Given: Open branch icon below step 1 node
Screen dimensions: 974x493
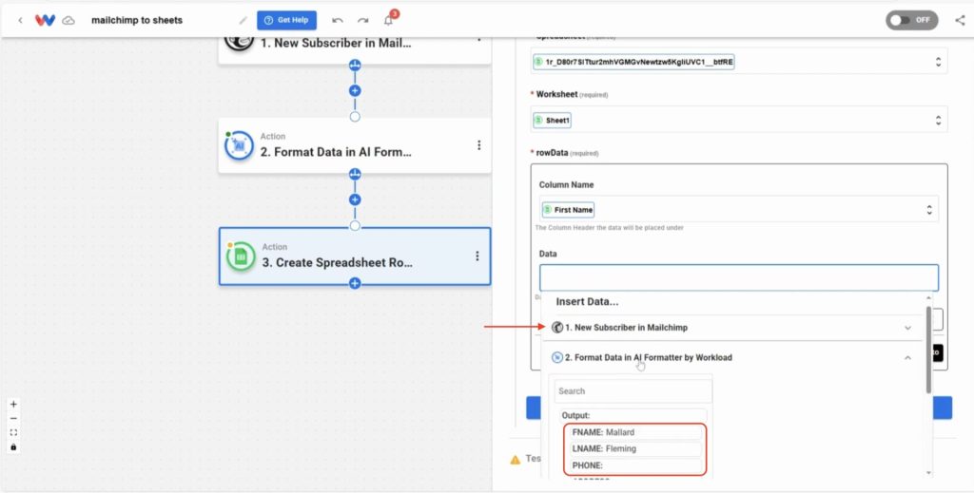Looking at the screenshot, I should point(355,66).
